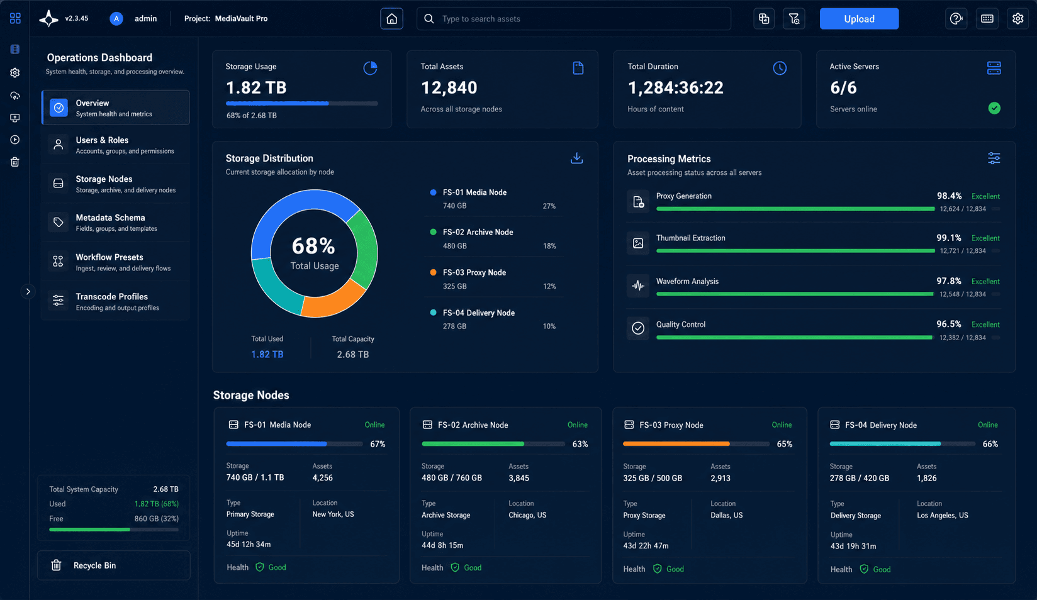The height and width of the screenshot is (600, 1037).
Task: Click the play circle icon in left rail
Action: pyautogui.click(x=15, y=140)
